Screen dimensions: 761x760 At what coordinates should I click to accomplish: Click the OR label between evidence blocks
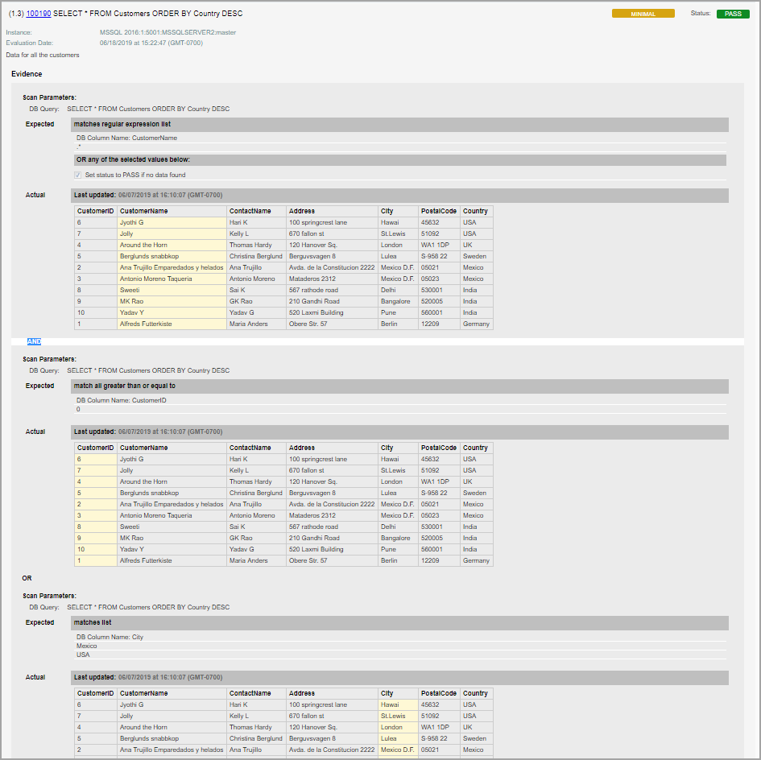pos(28,577)
